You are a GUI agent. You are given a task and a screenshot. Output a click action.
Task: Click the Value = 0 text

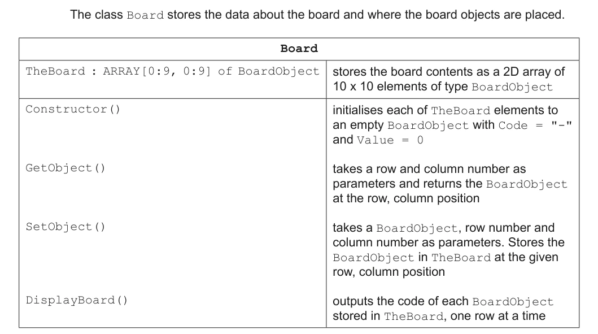click(390, 140)
